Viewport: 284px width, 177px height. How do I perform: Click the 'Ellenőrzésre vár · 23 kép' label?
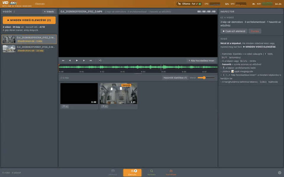click(30, 50)
